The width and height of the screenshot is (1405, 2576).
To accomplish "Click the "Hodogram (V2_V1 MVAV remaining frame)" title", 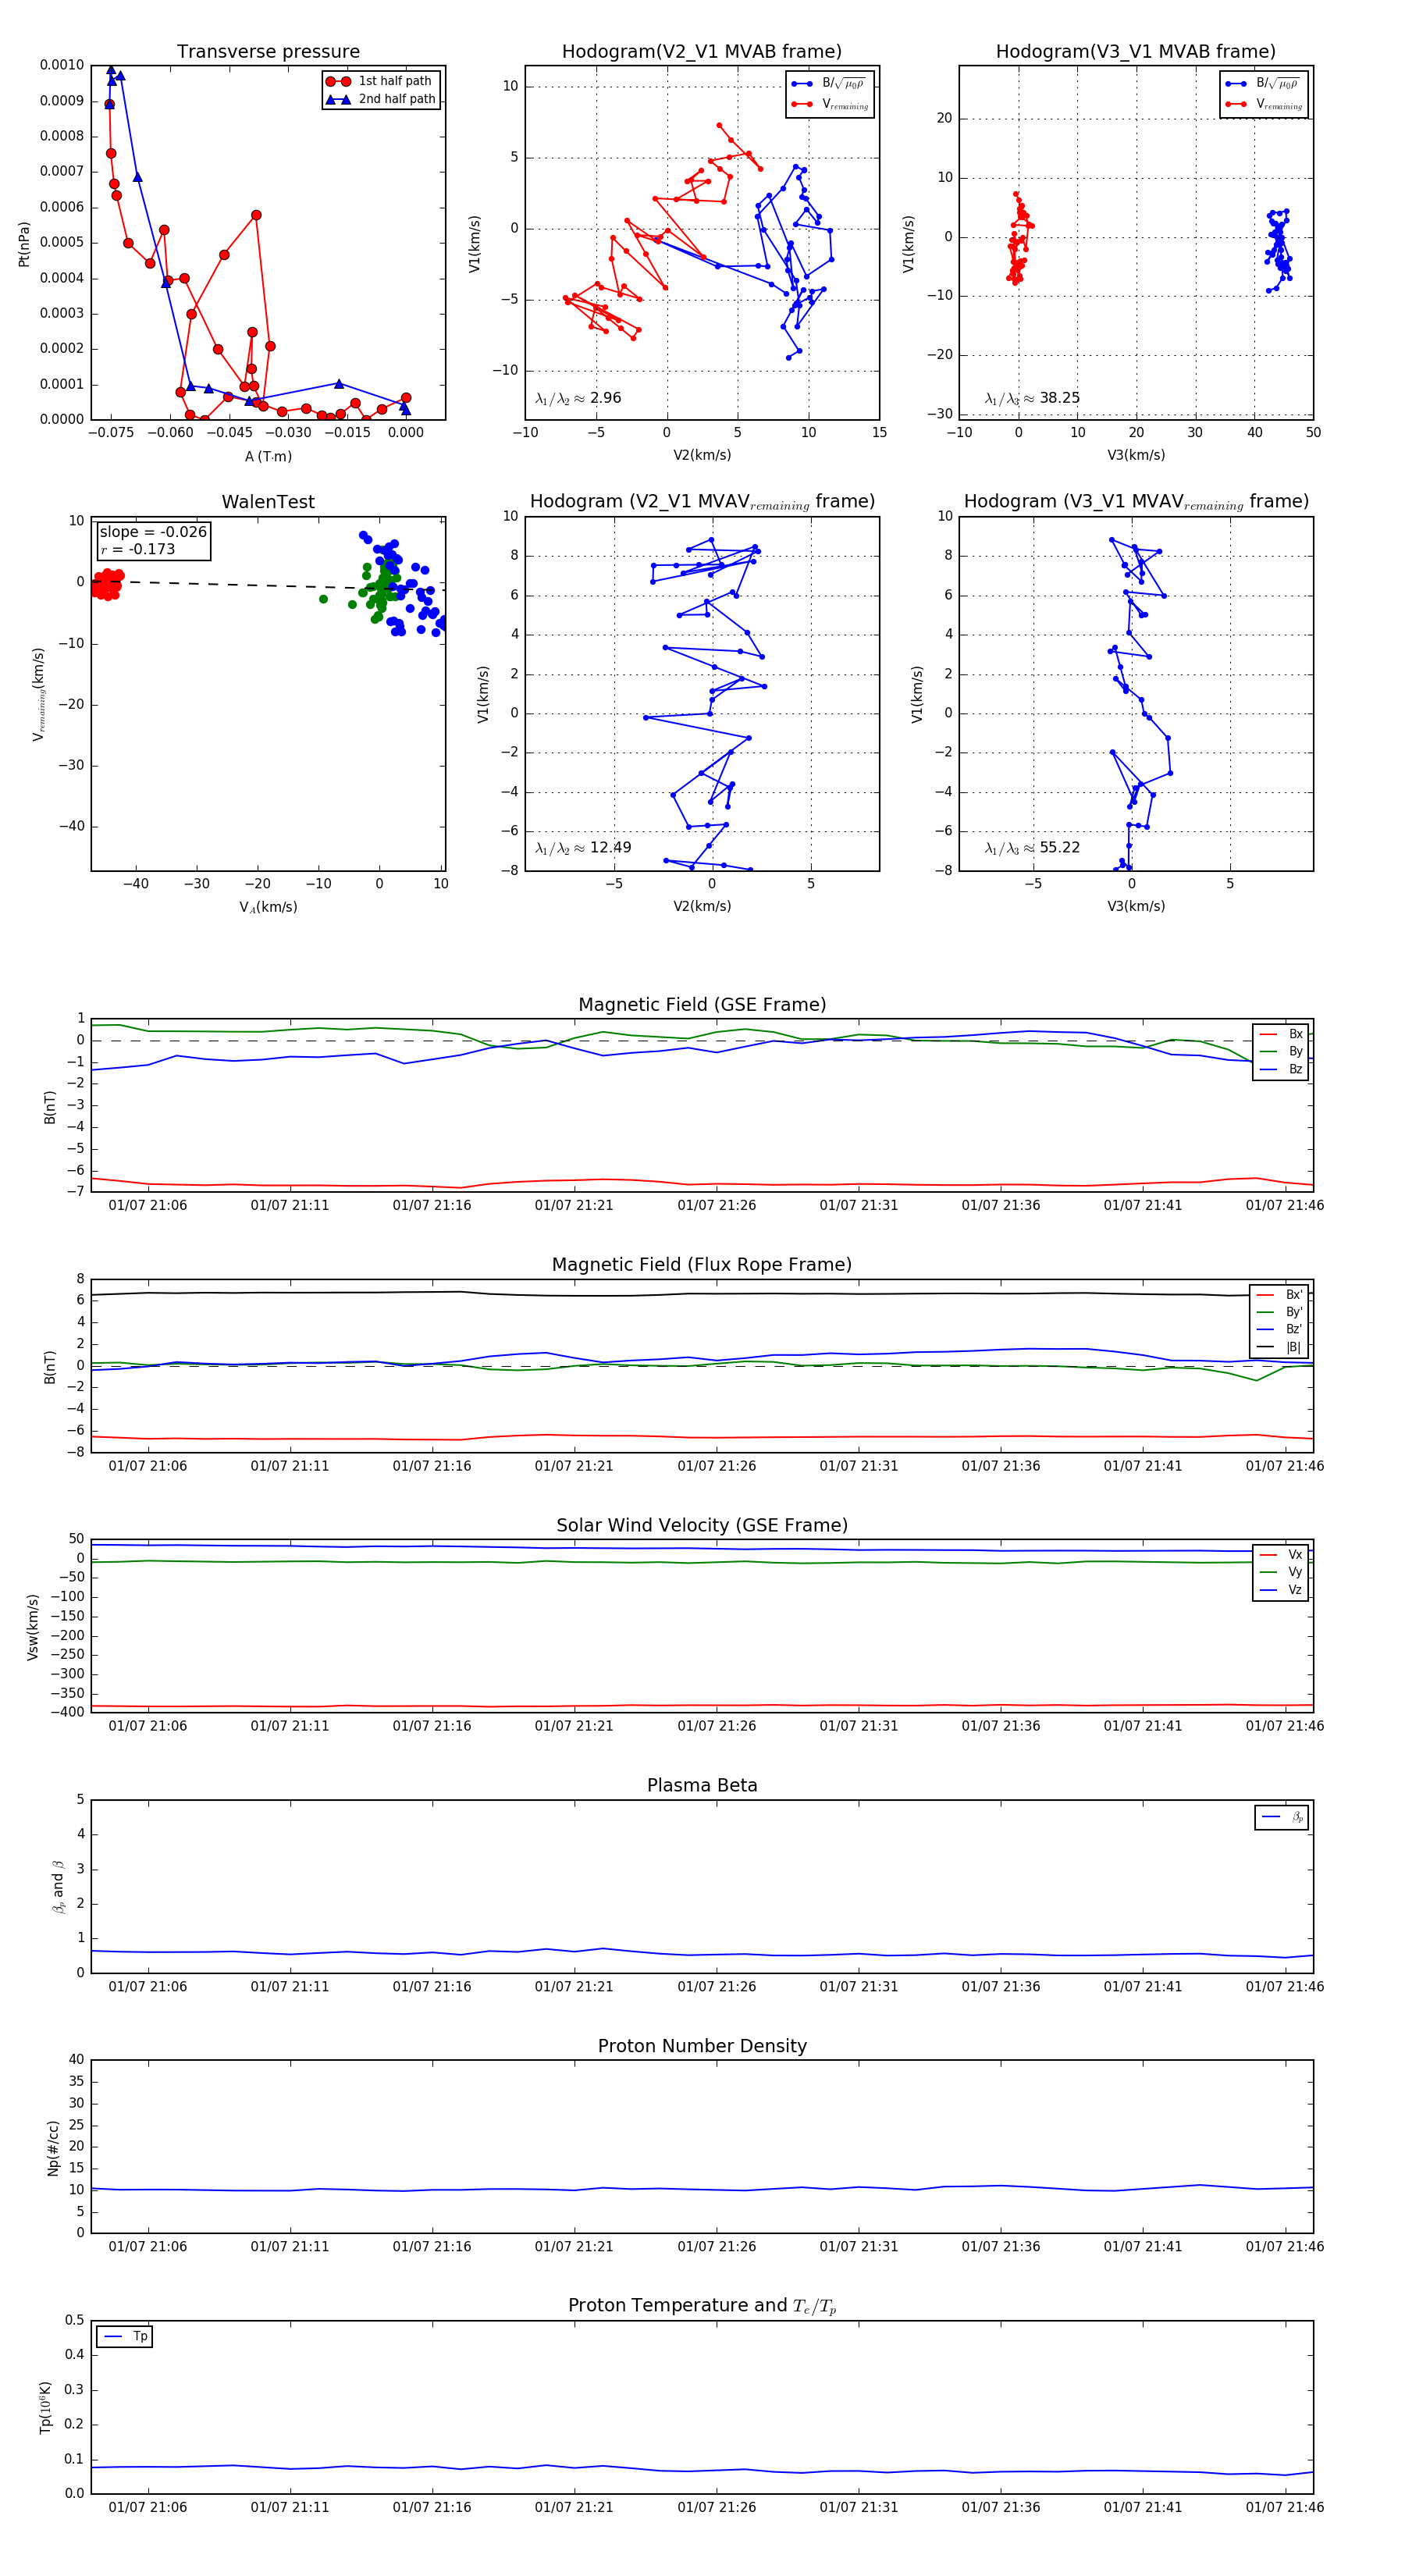I will click(702, 502).
